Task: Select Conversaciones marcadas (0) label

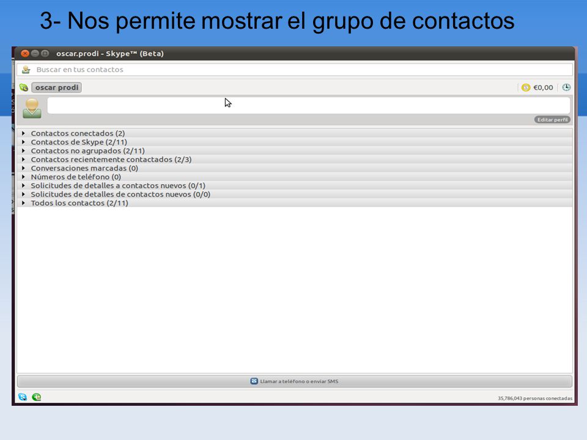Action: 84,168
